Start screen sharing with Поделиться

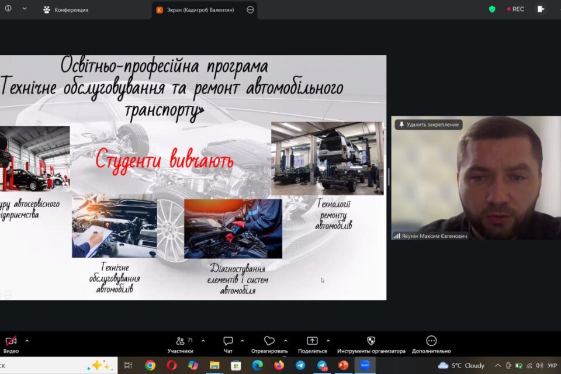[x=312, y=345]
